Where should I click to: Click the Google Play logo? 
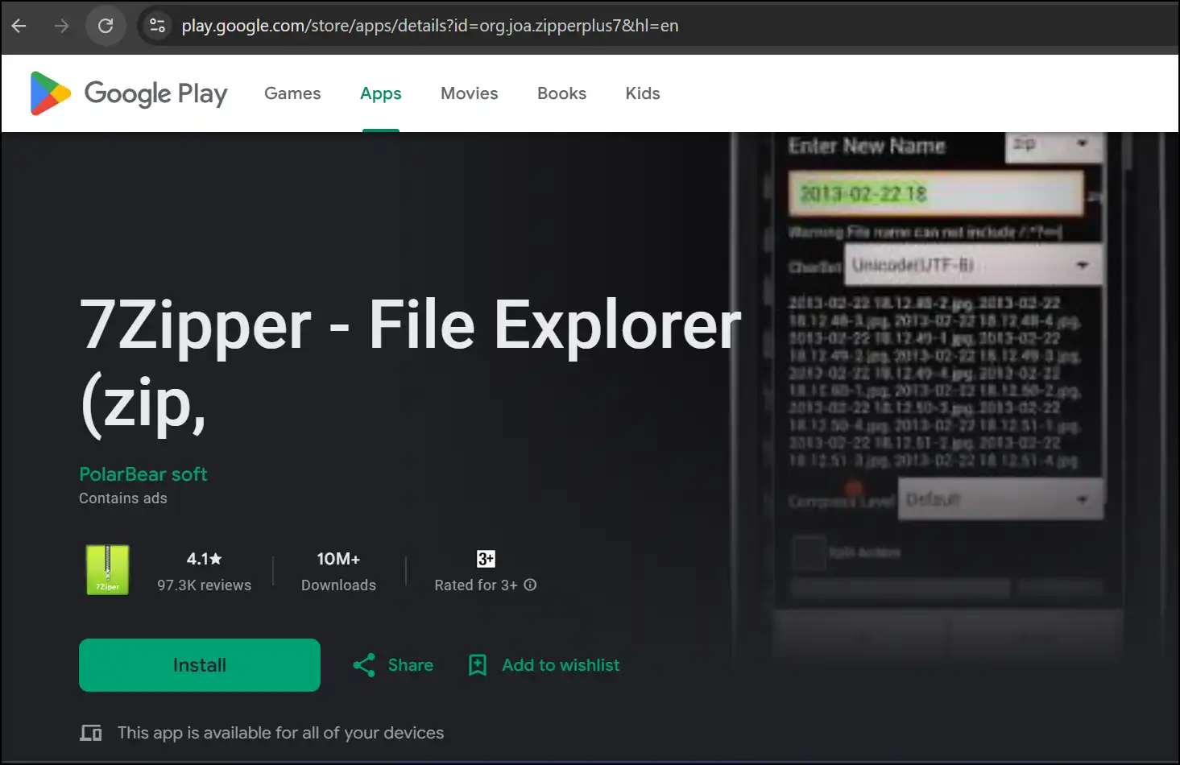click(x=129, y=93)
